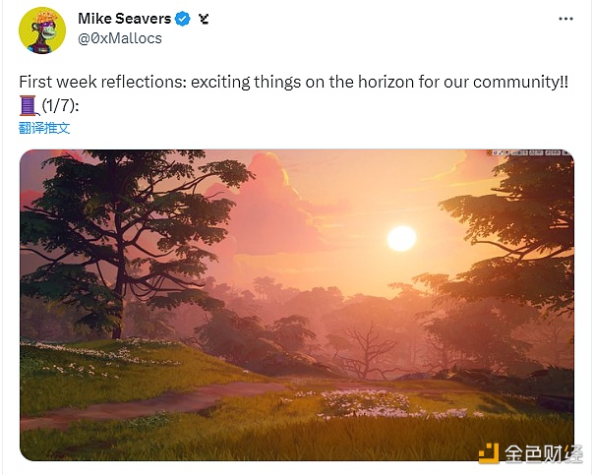Click the 金色财经 gold logo watermark icon

tap(489, 452)
